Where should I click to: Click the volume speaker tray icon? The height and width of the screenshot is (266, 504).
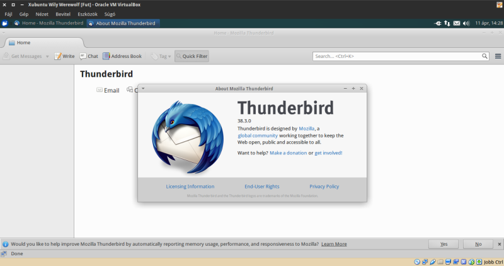pos(466,23)
